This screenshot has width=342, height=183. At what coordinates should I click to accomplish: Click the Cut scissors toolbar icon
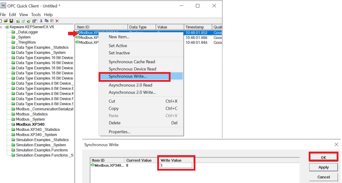pyautogui.click(x=41, y=21)
